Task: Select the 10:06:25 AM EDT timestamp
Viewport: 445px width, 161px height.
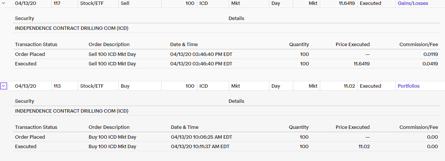Action: pos(201,137)
